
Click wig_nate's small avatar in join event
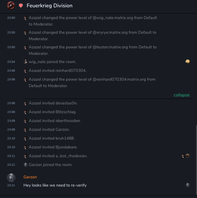point(26,62)
